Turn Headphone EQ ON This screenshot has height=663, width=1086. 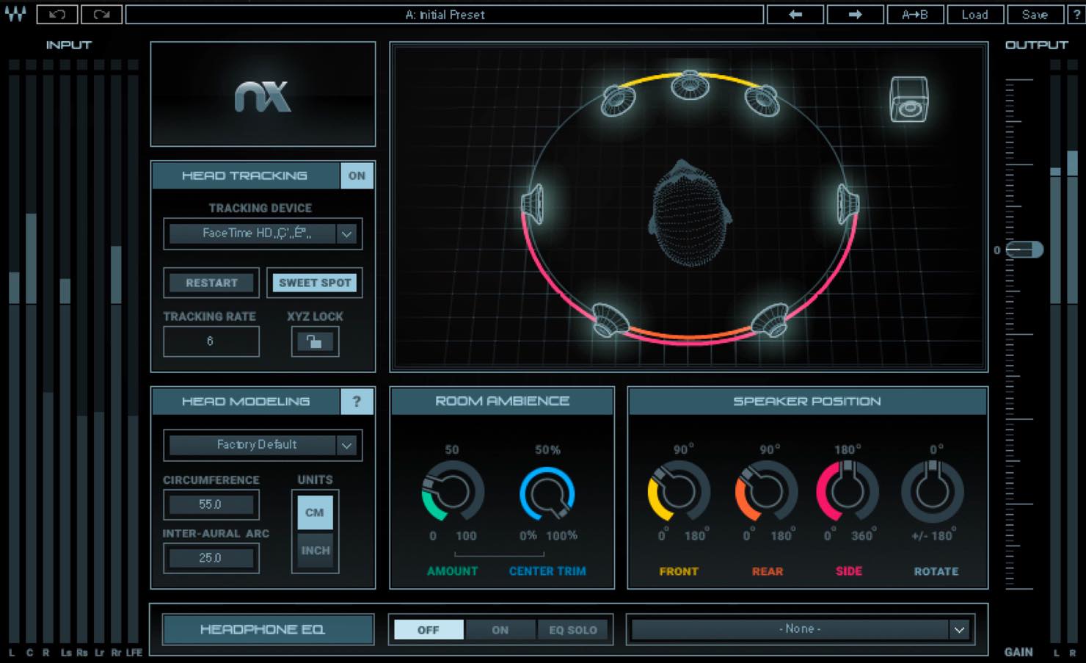[x=500, y=630]
